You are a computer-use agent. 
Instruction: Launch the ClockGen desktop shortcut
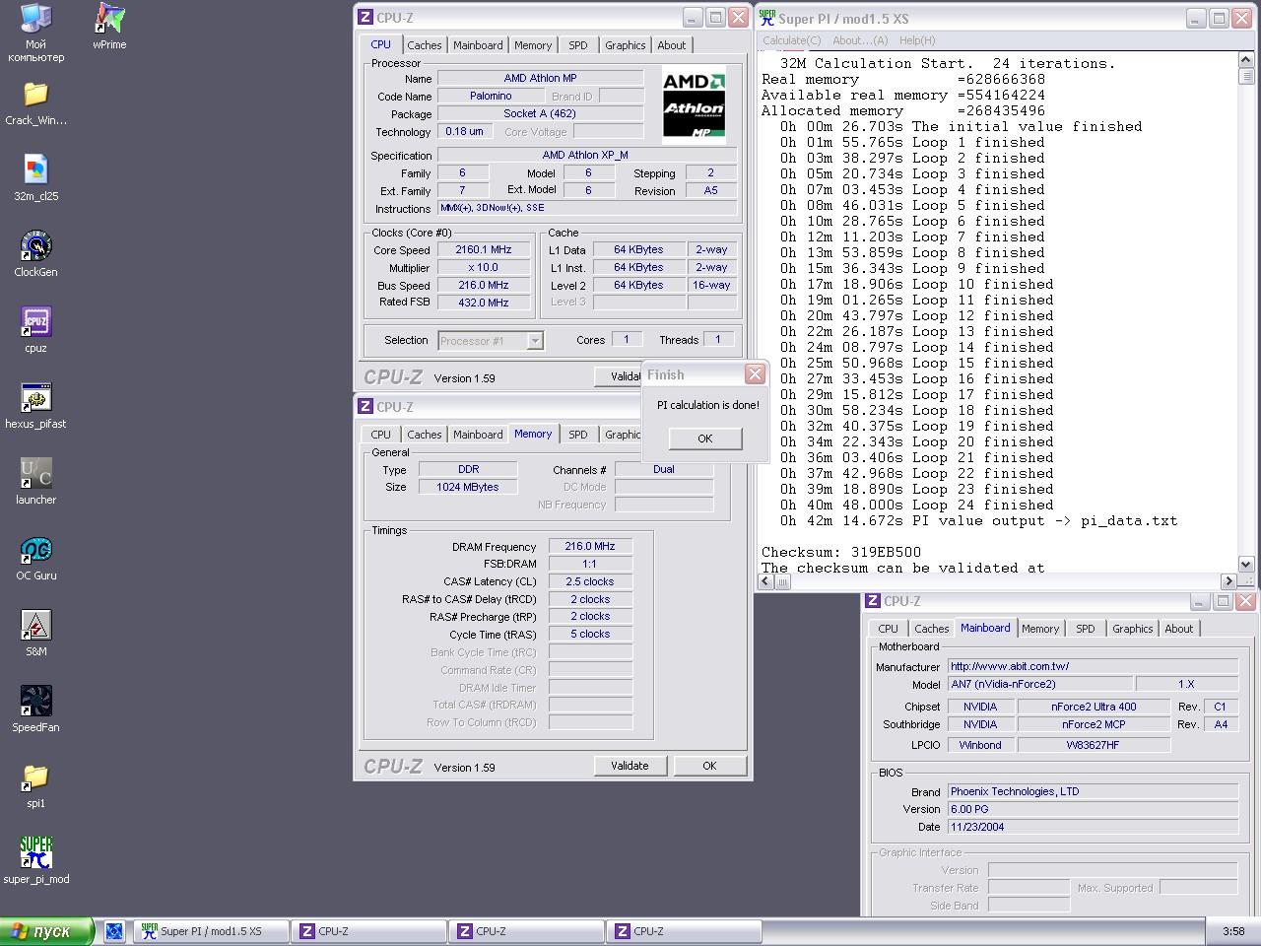click(x=35, y=254)
